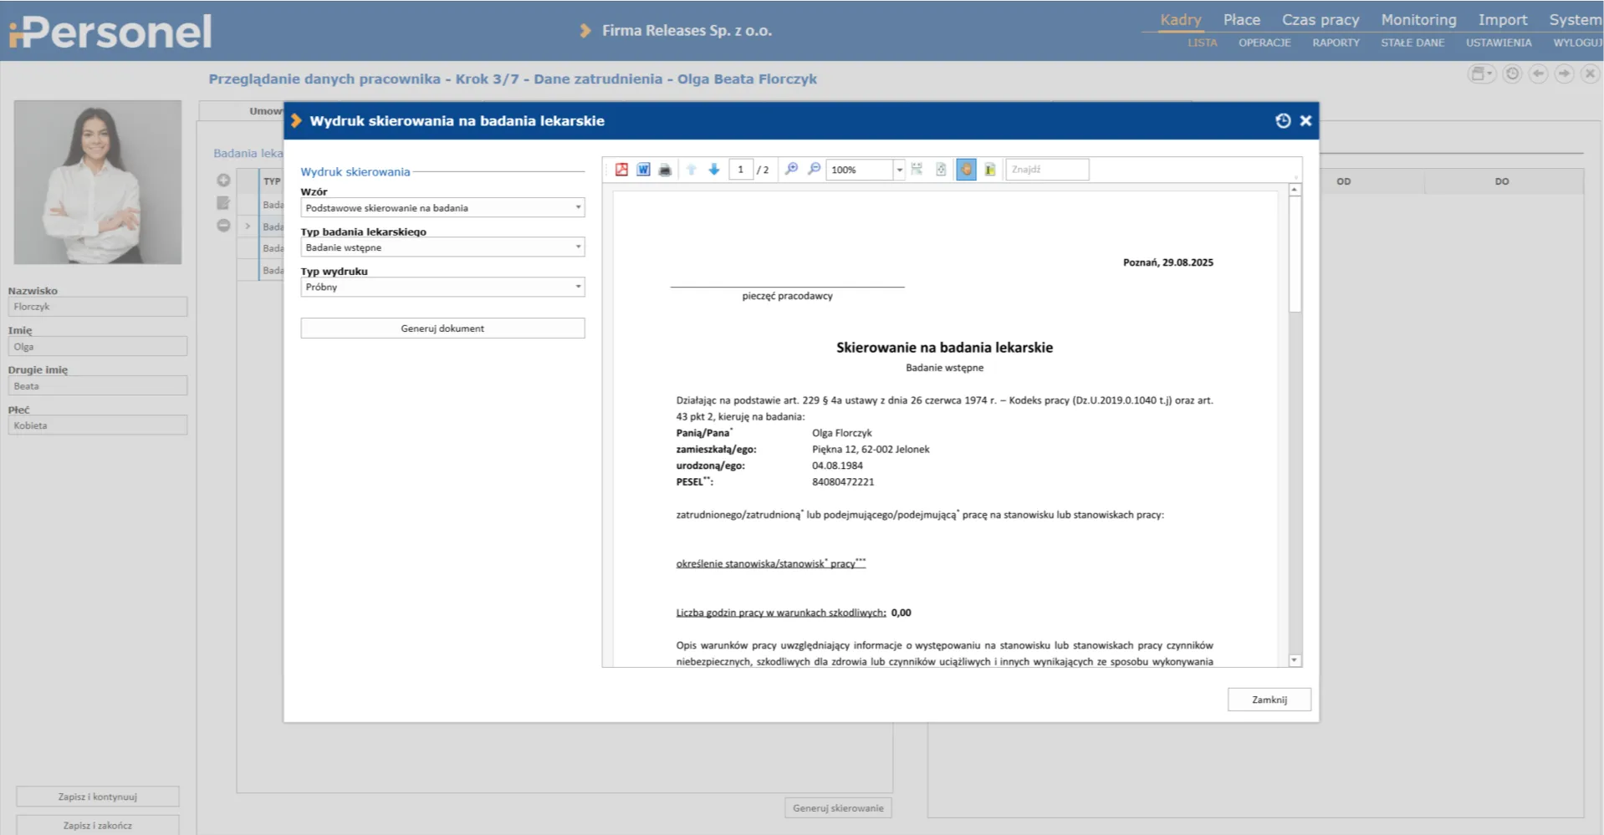Go to next page with down arrow
Screen dimensions: 1604x835
714,170
